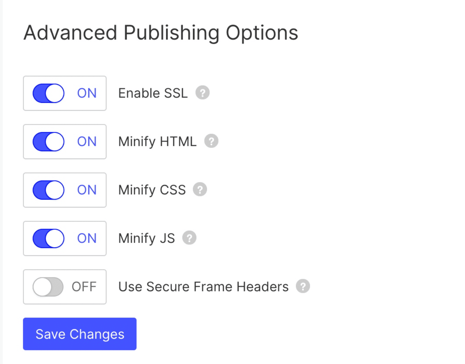Click the ON text in Enable SSL box
Viewport: 465px width, 364px height.
[87, 93]
